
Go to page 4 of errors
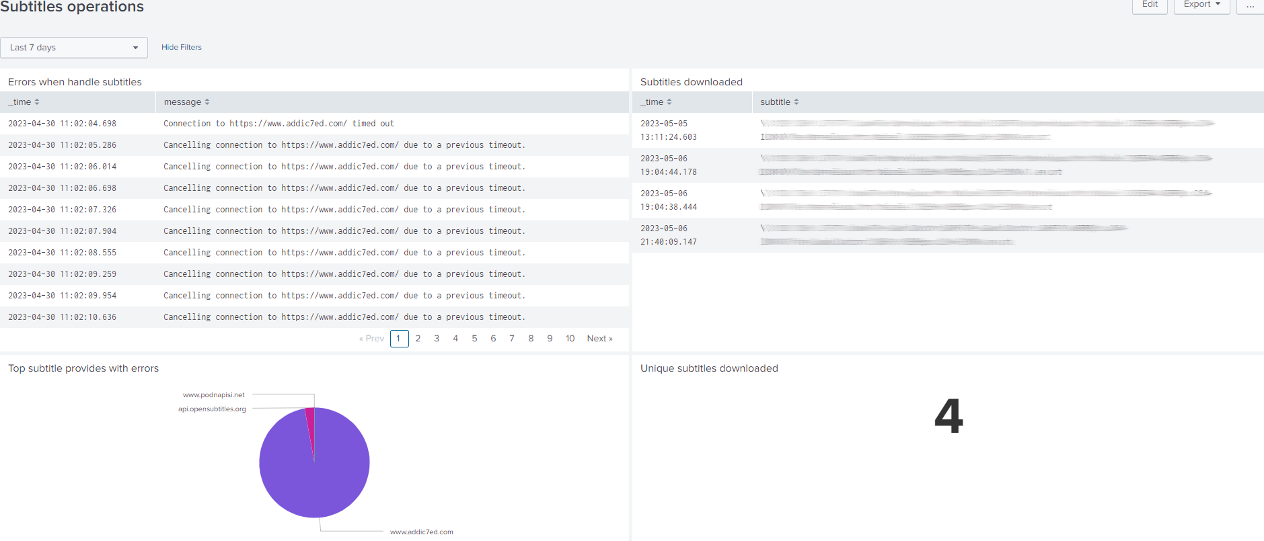click(455, 339)
